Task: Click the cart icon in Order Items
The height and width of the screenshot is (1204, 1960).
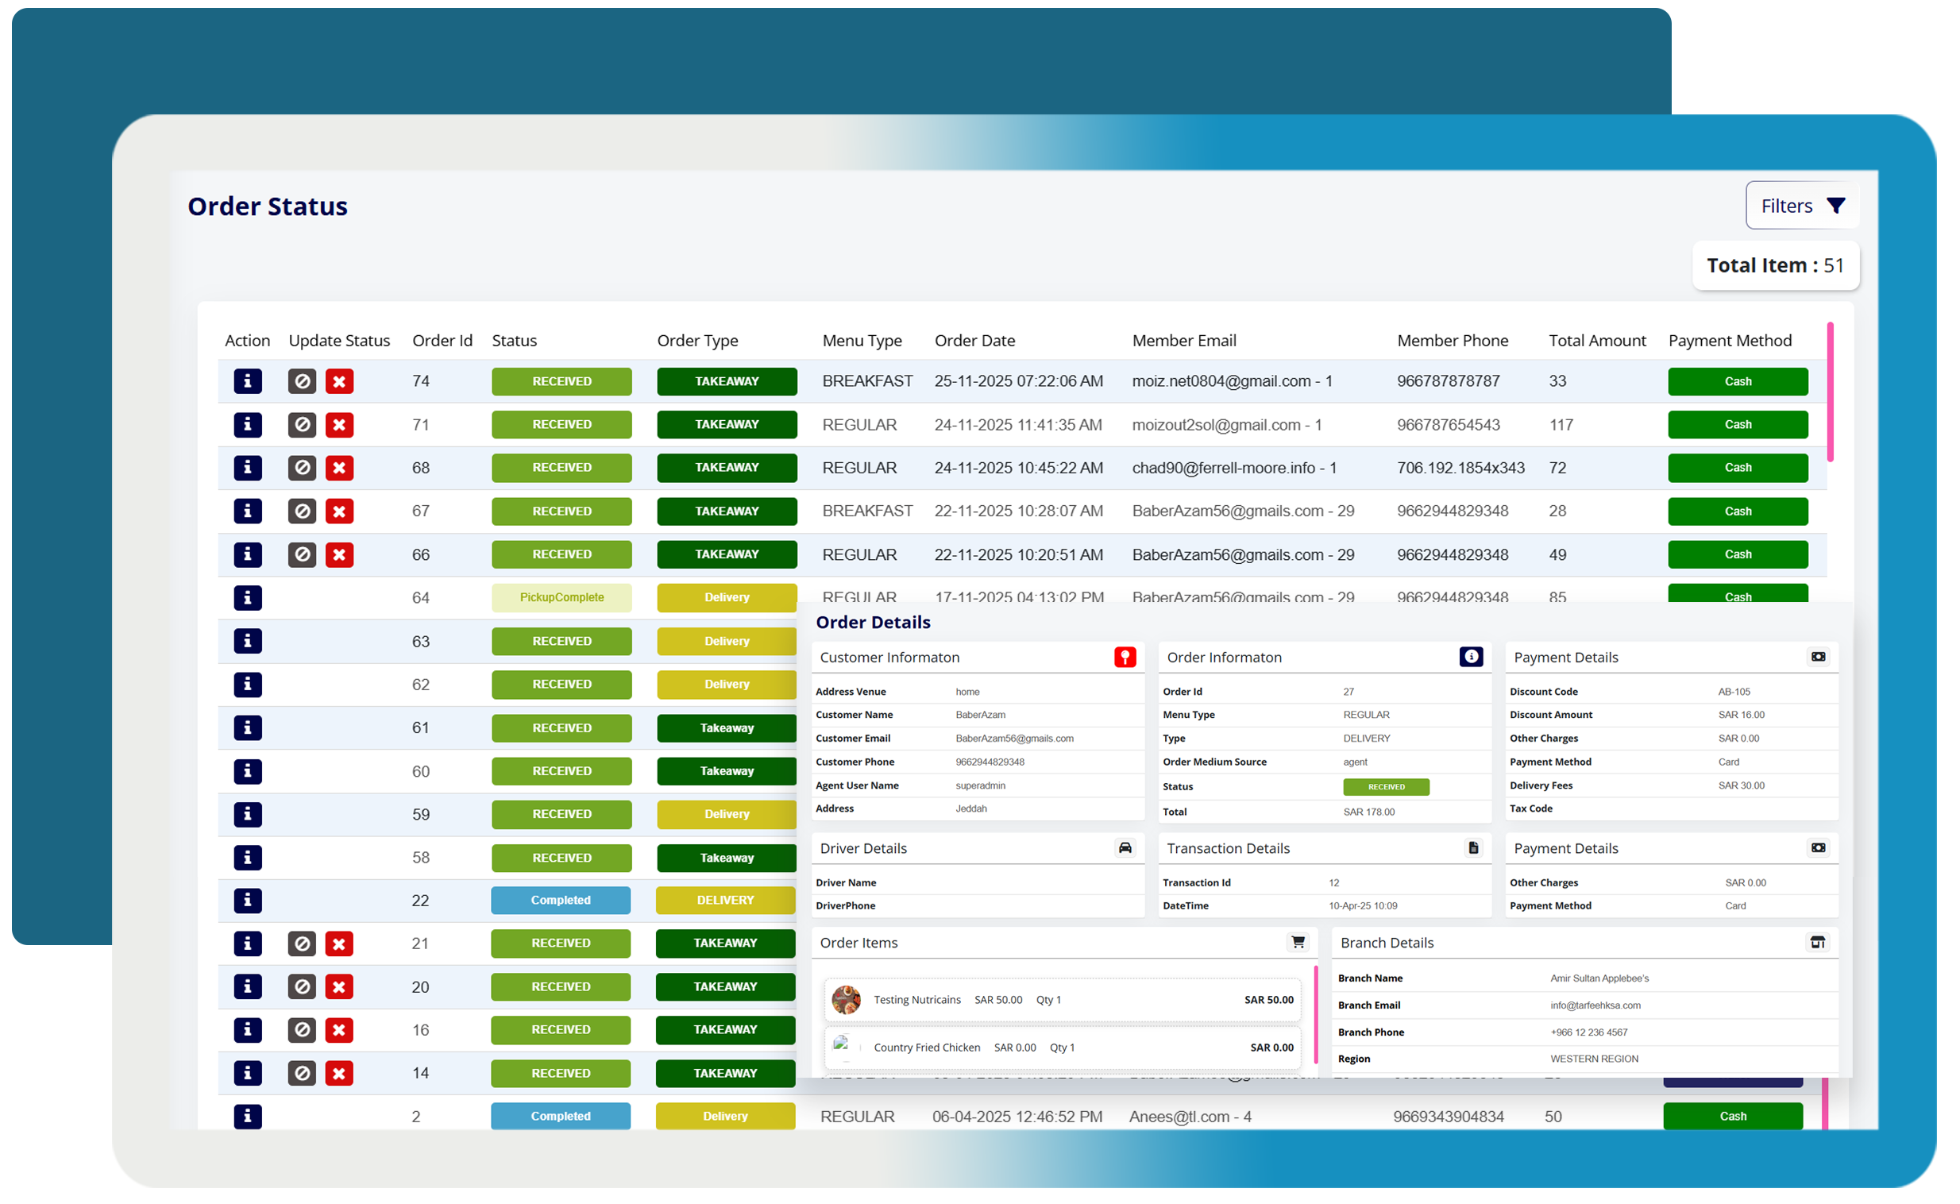Action: tap(1297, 942)
